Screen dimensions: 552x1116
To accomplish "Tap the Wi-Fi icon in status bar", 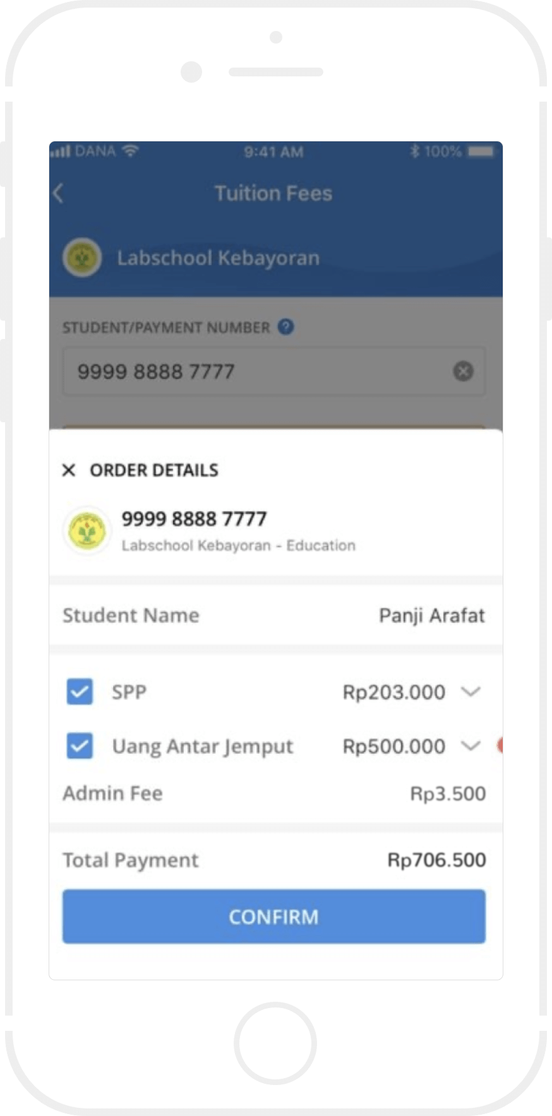I will point(131,151).
